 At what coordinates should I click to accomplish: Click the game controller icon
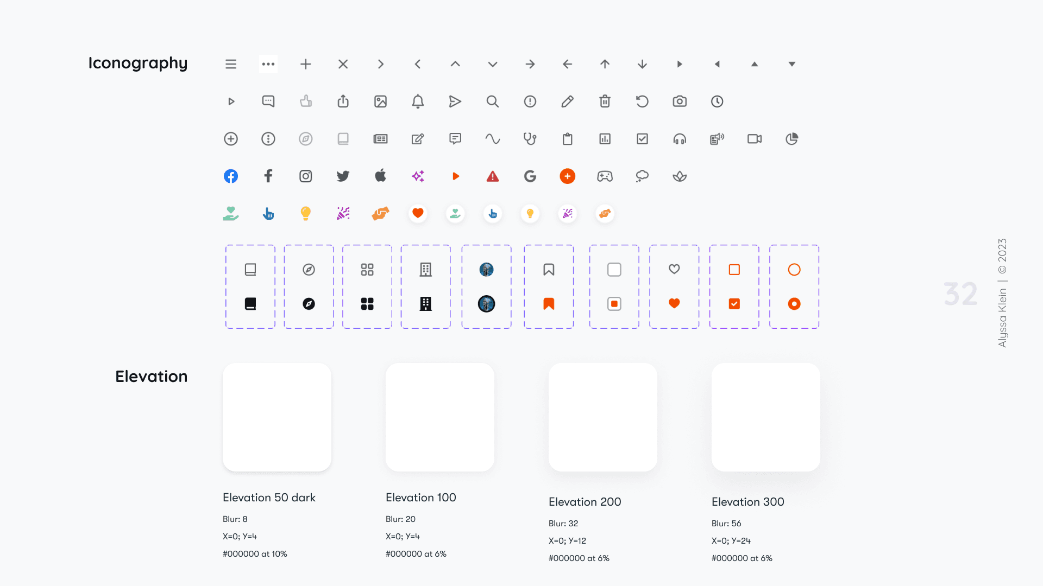(x=605, y=176)
